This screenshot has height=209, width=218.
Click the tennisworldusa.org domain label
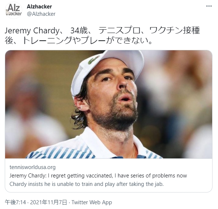click(x=33, y=167)
